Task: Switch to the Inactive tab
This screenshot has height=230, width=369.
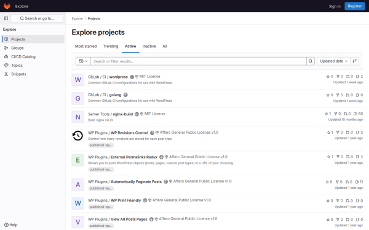Action: click(x=149, y=46)
